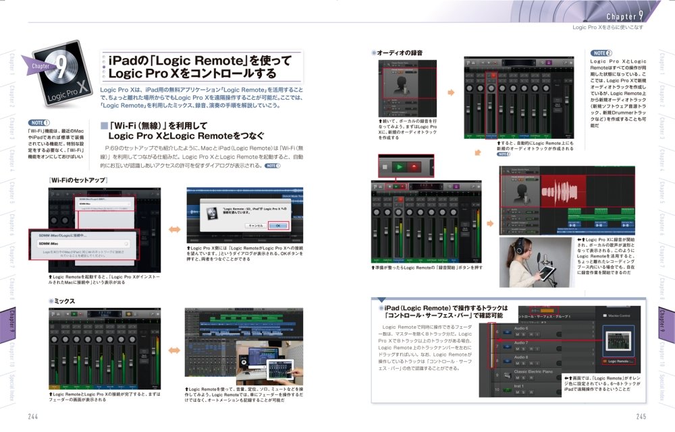Click the Audio 6 track waveform icon
Image resolution: width=675 pixels, height=432 pixels.
(506, 331)
